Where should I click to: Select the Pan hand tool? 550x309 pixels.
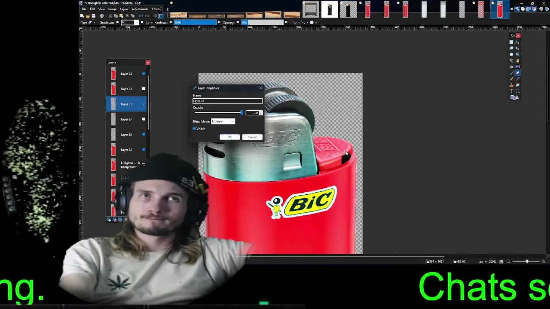coord(517,61)
